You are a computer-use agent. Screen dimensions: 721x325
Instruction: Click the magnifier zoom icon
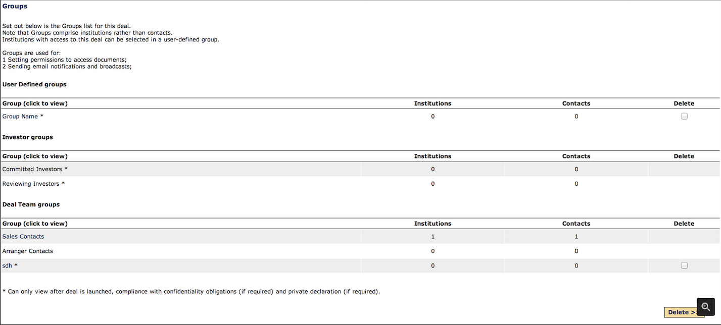click(x=706, y=307)
